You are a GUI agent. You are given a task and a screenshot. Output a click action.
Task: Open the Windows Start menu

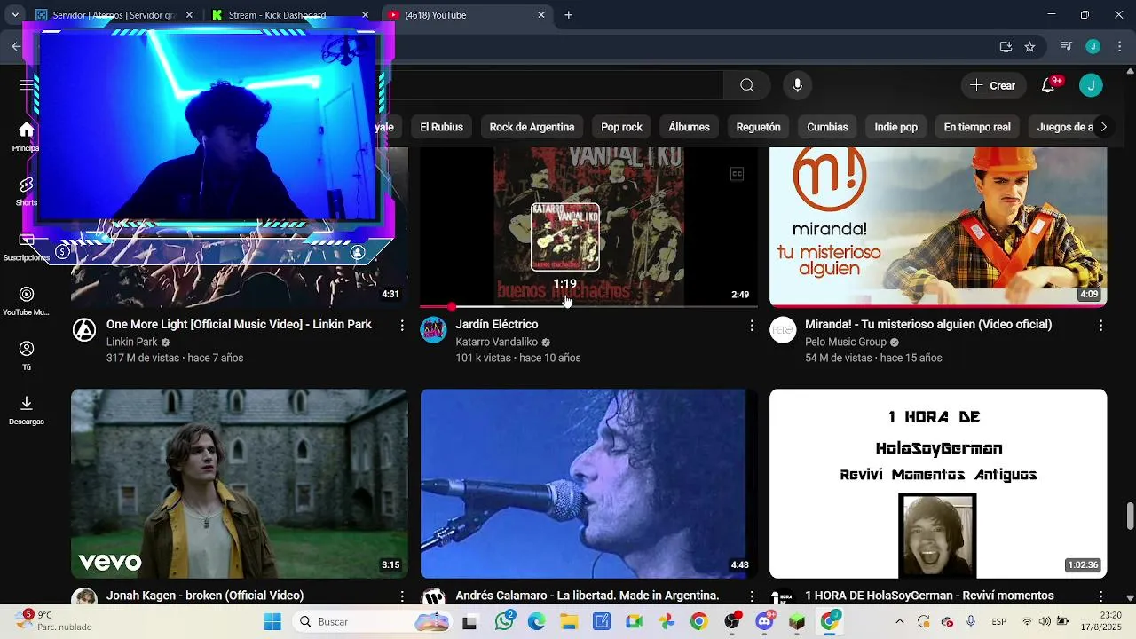pos(272,621)
